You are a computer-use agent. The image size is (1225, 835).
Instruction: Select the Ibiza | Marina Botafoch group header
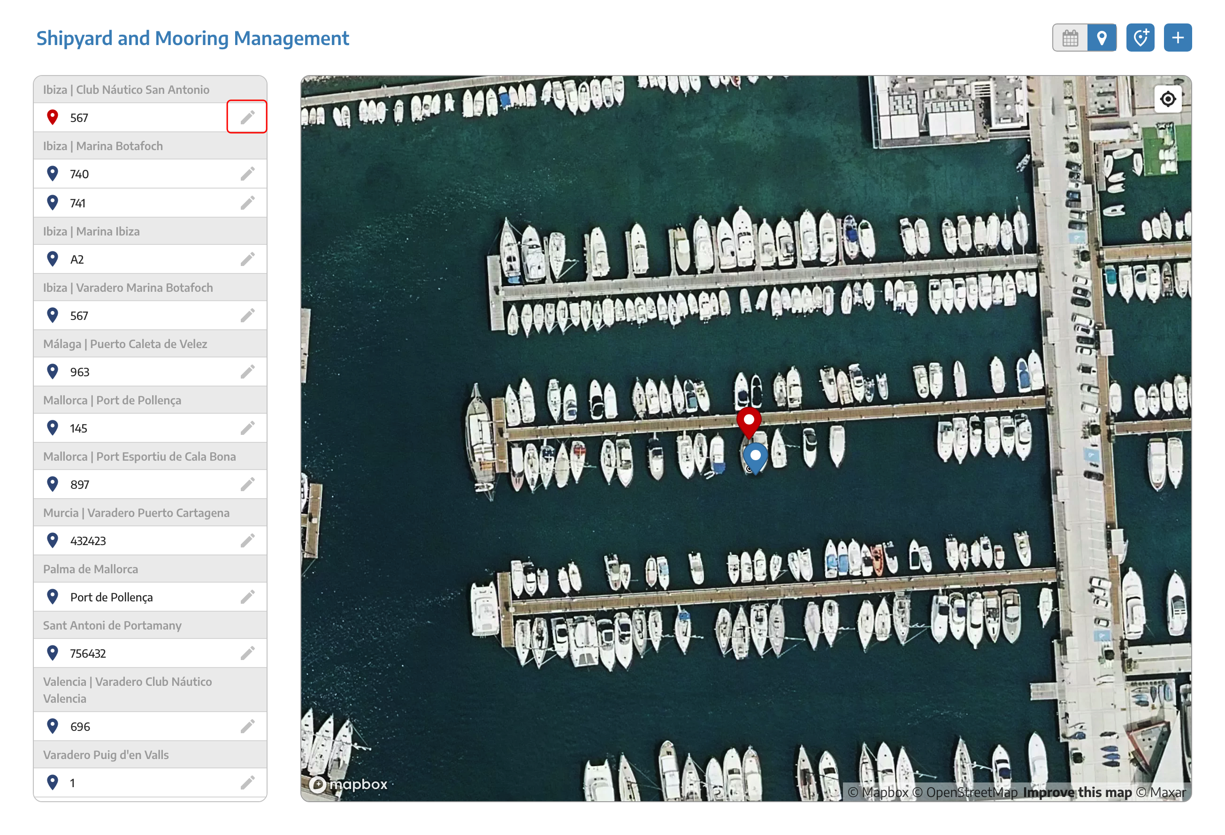[x=150, y=146]
